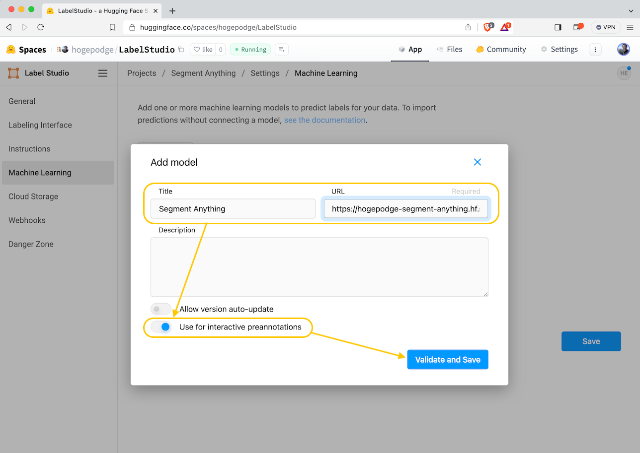The width and height of the screenshot is (640, 453).
Task: Copy the space name icon
Action: point(181,50)
